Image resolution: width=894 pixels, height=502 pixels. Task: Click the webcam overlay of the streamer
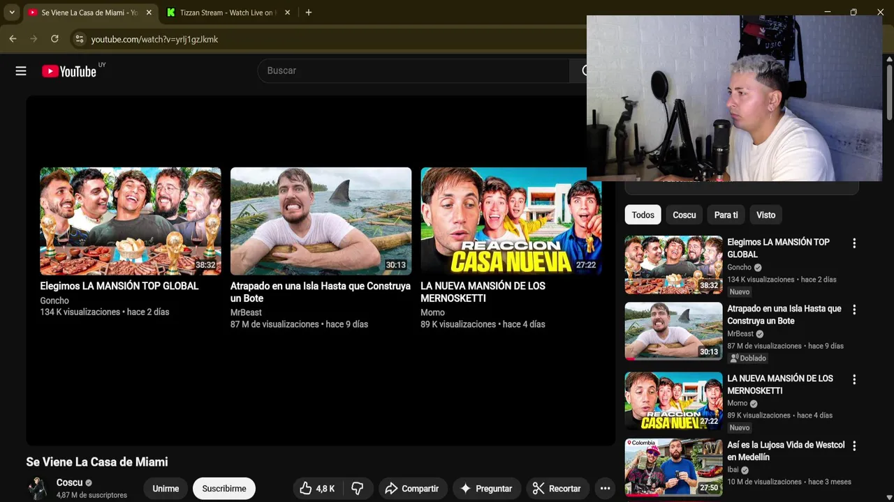pos(734,98)
